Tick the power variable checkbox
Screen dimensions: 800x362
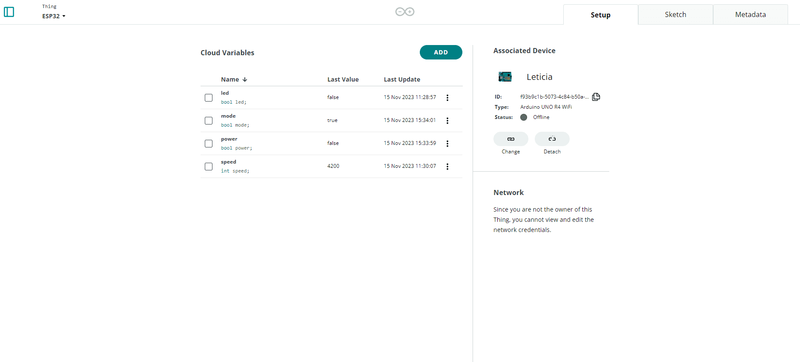209,144
